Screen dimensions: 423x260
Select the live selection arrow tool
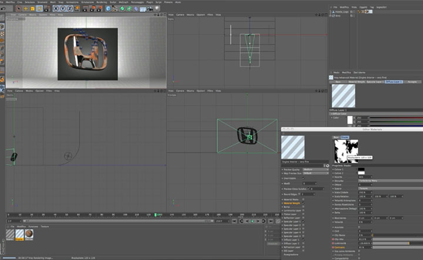(x=19, y=9)
